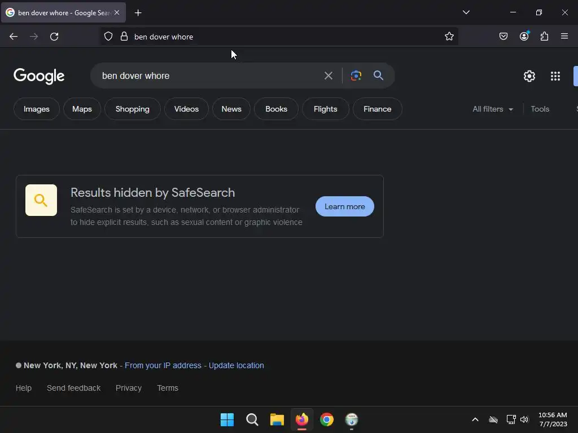Open the Help footer link
578x433 pixels.
click(x=24, y=388)
